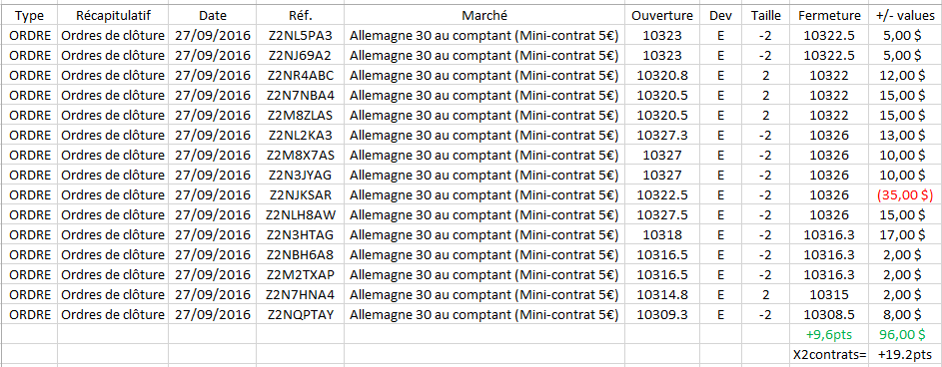Click reference cell Z2NQPTAY
The image size is (942, 367).
click(x=301, y=315)
